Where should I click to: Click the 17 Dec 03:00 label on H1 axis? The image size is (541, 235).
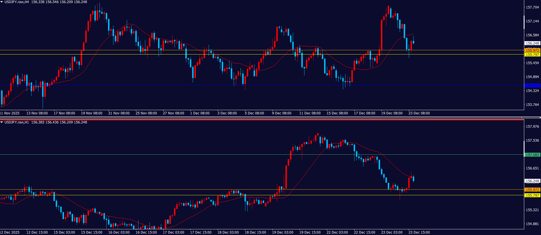173,232
